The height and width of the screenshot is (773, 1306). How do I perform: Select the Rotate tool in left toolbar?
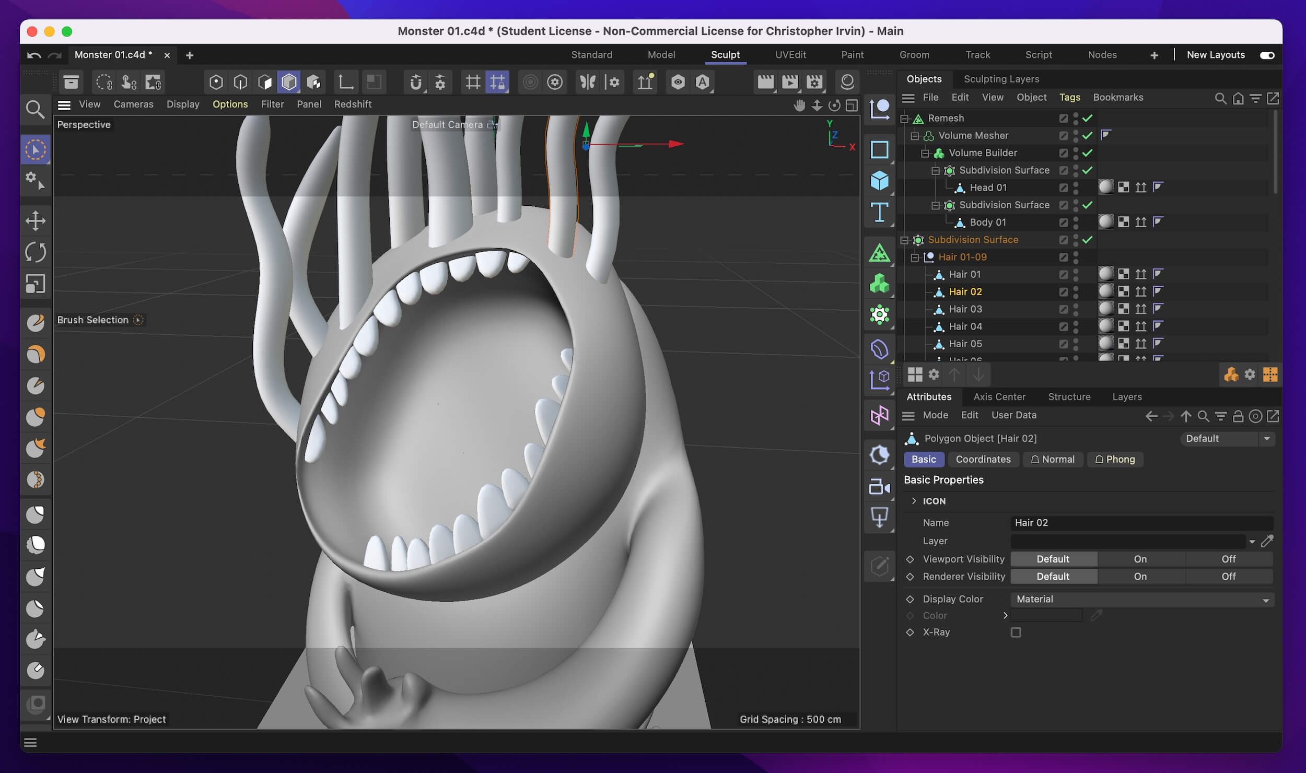(36, 252)
